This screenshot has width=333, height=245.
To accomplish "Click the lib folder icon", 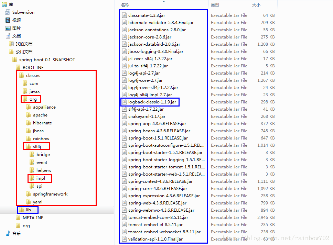I will (22, 210).
